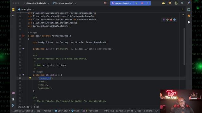Image resolution: width=202 pixels, height=113 pixels.
Task: Open the Database tool window
Action: pyautogui.click(x=189, y=16)
